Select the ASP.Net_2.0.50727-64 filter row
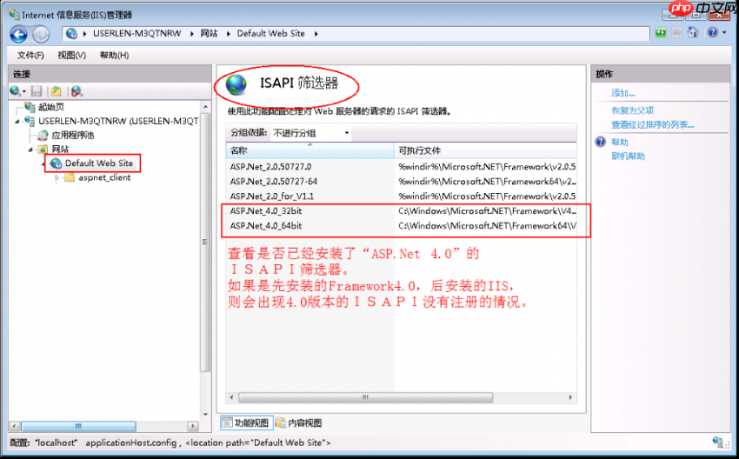 tap(401, 182)
